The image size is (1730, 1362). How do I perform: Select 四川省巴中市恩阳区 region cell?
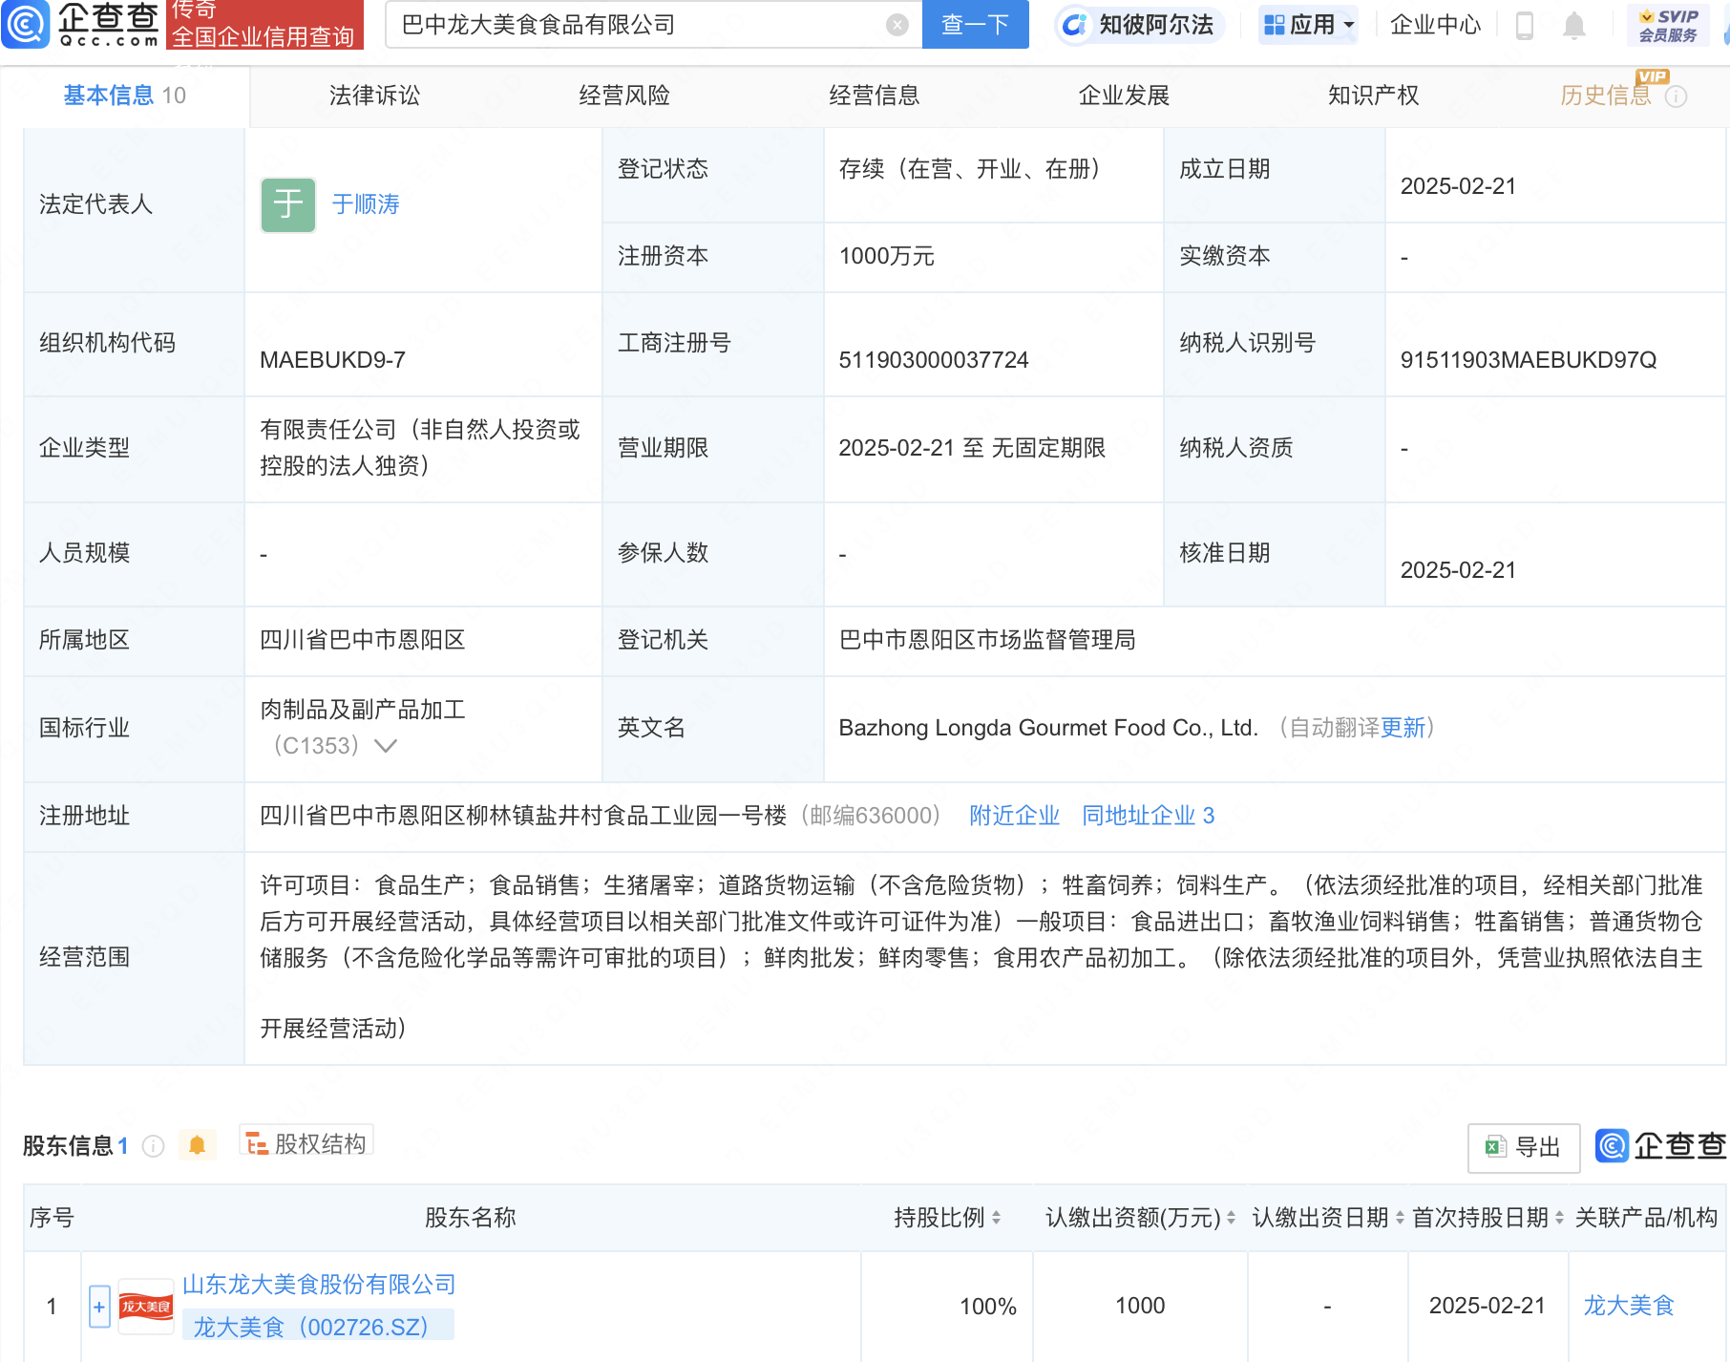pyautogui.click(x=363, y=640)
